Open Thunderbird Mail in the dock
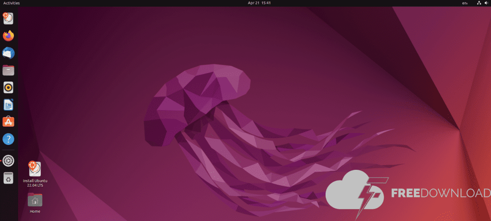The image size is (491, 221). [8, 53]
